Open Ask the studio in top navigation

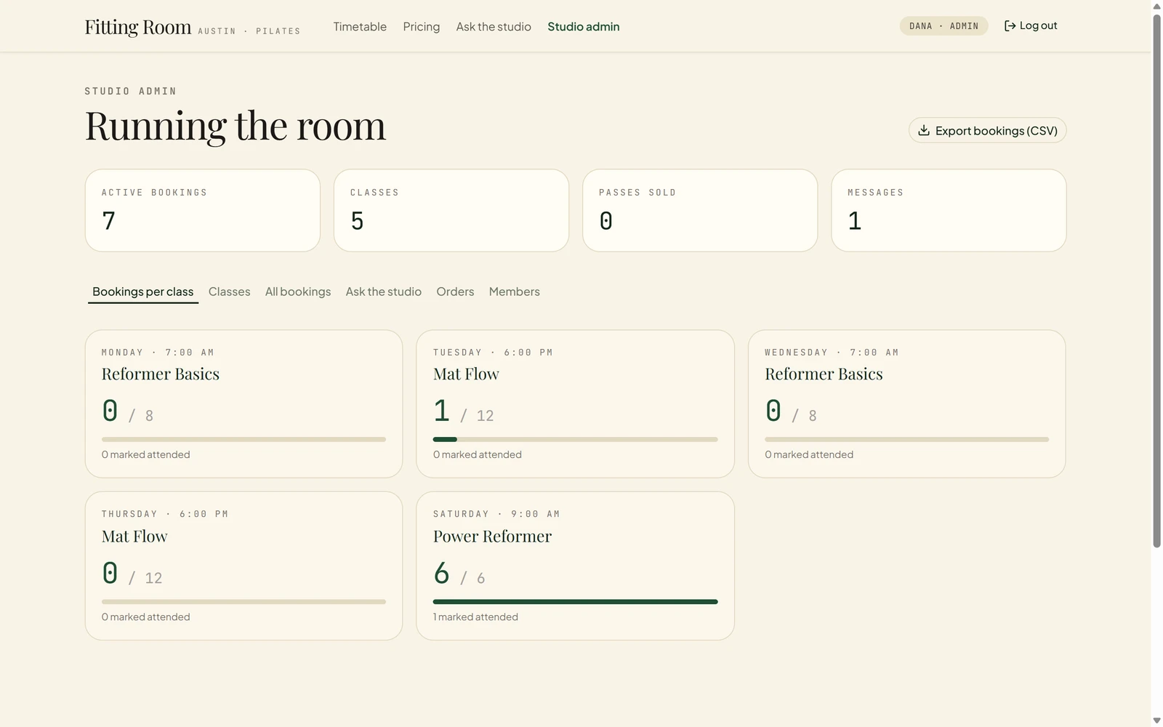tap(494, 27)
